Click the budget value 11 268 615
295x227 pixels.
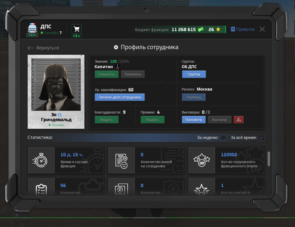pyautogui.click(x=184, y=29)
